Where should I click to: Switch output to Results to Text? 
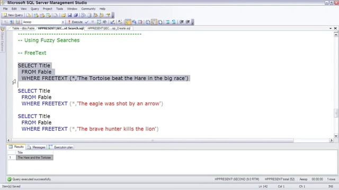148,22
